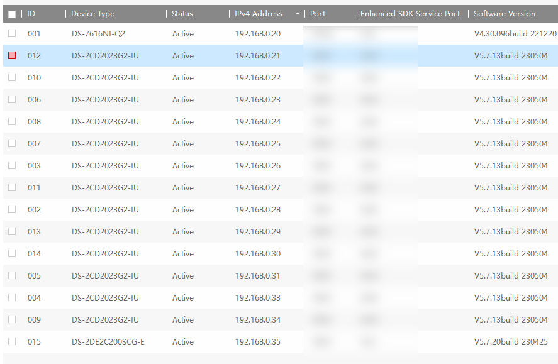This screenshot has height=364, width=558.
Task: Uncheck the highlighted device 012 checkbox
Action: (12, 55)
